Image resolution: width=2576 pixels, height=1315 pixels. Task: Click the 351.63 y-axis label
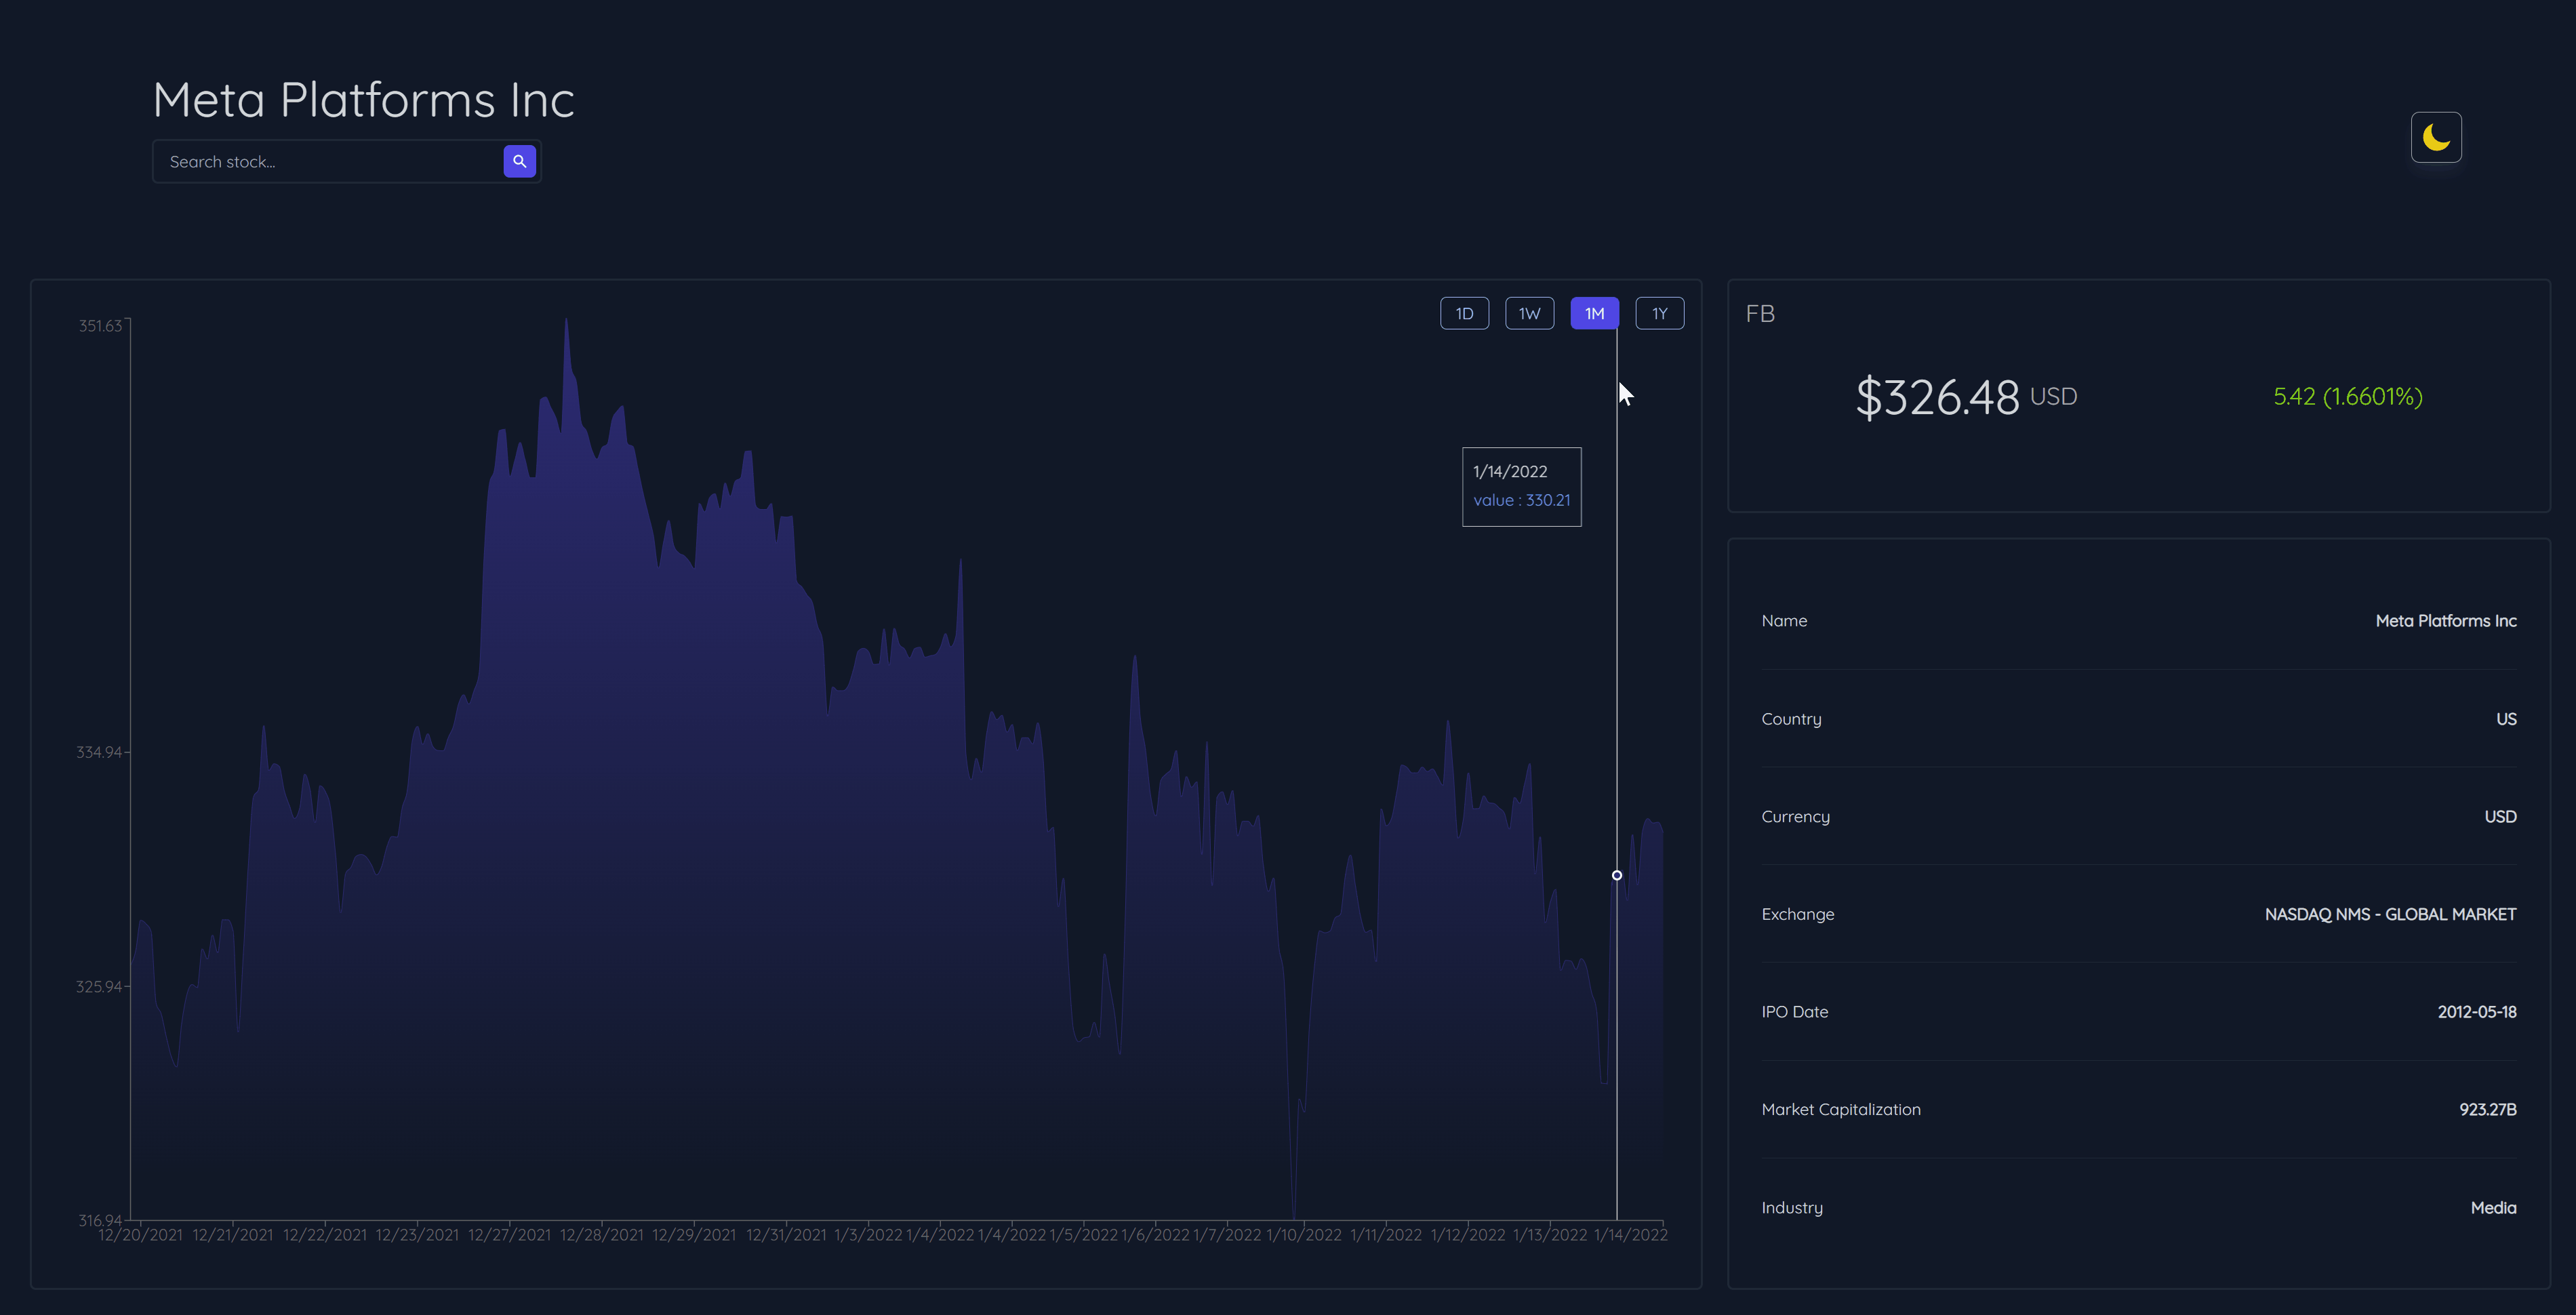pos(100,326)
